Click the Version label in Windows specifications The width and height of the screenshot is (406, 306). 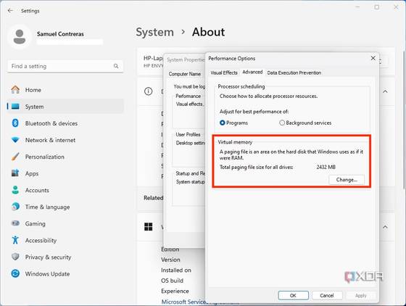tap(170, 260)
